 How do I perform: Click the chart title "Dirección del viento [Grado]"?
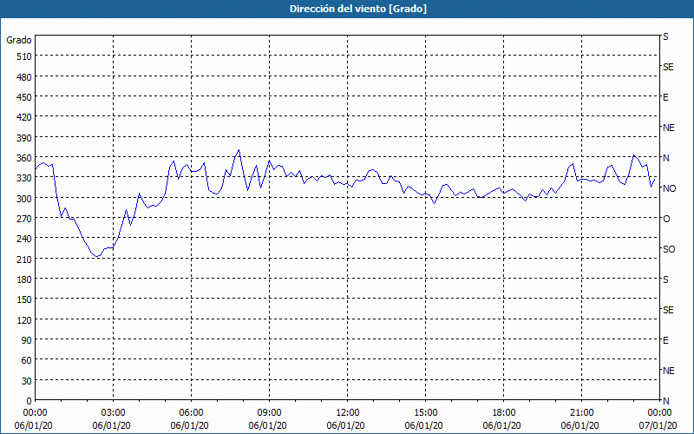tap(358, 9)
